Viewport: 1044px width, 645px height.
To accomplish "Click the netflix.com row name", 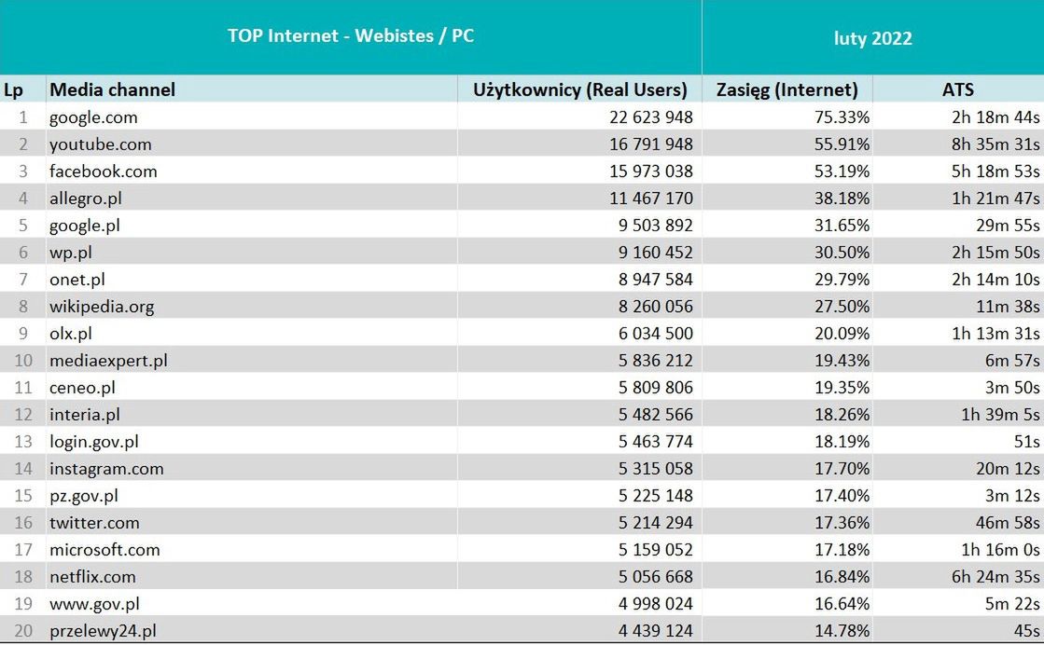I will (92, 577).
